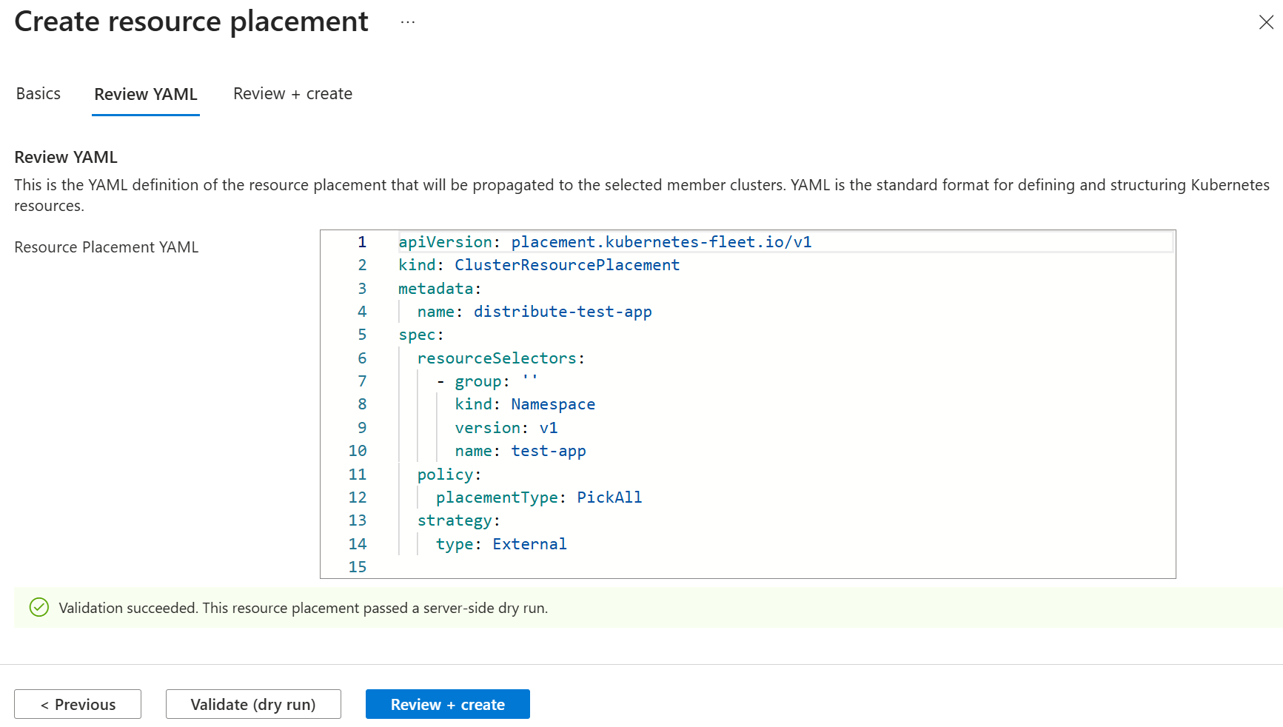Close the Create resource placement pane
1283x727 pixels.
[x=1266, y=22]
